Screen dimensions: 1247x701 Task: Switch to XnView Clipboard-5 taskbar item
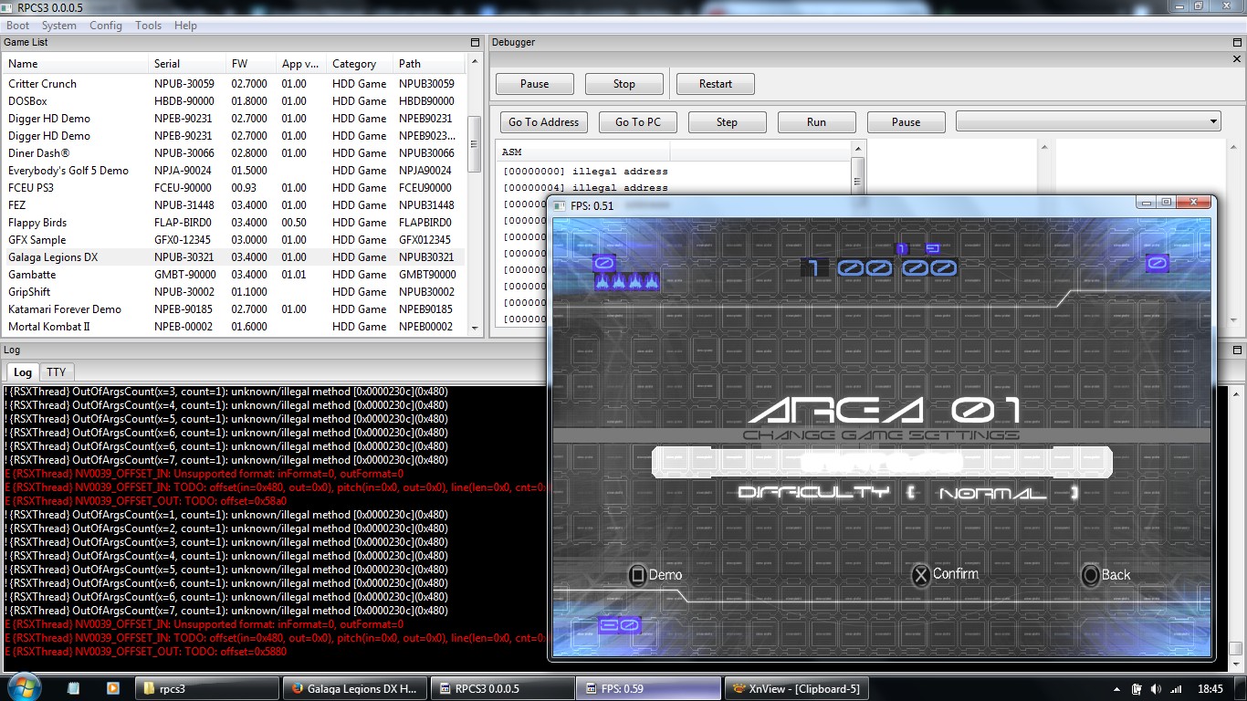coord(795,688)
